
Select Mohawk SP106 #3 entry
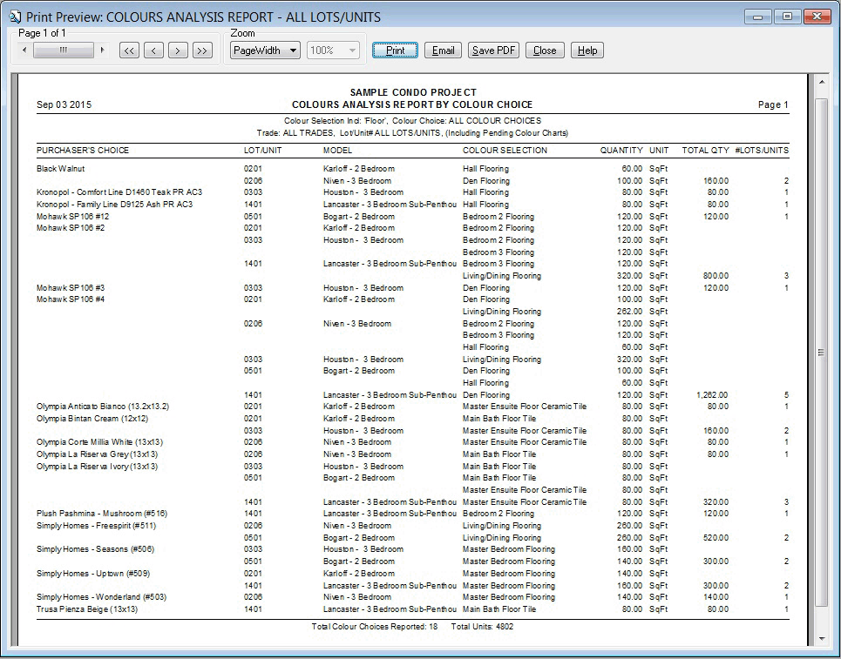pos(71,288)
